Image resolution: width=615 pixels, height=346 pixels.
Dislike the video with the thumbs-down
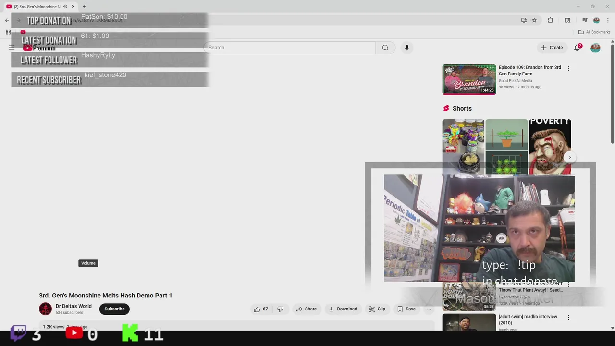pyautogui.click(x=281, y=309)
